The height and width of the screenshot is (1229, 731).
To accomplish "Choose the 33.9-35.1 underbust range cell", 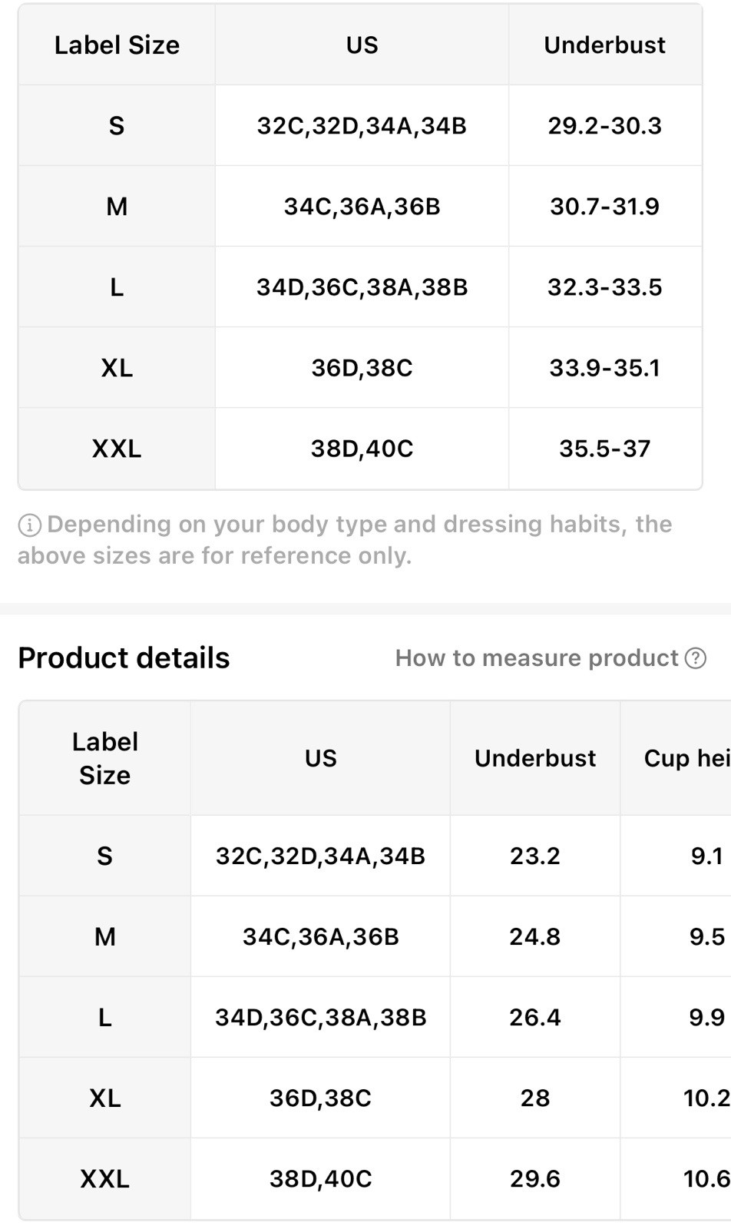I will 604,368.
